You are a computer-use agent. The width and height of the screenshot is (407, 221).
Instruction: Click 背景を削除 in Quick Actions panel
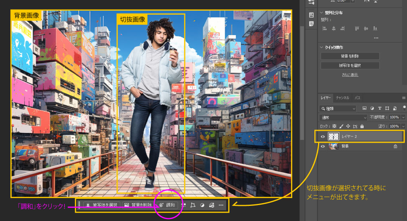coord(350,56)
